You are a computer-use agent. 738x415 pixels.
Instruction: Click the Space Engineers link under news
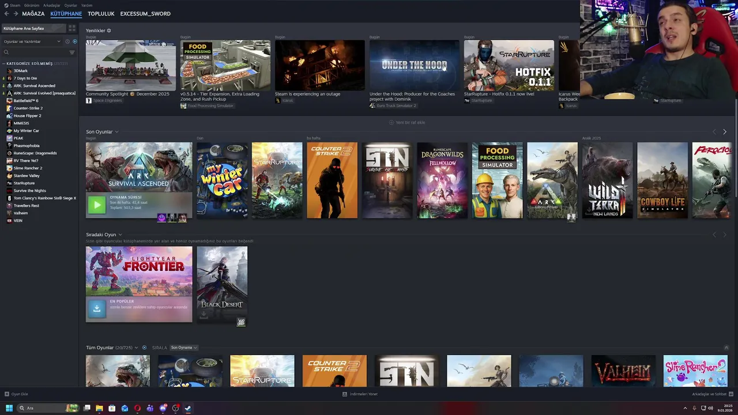coord(107,100)
